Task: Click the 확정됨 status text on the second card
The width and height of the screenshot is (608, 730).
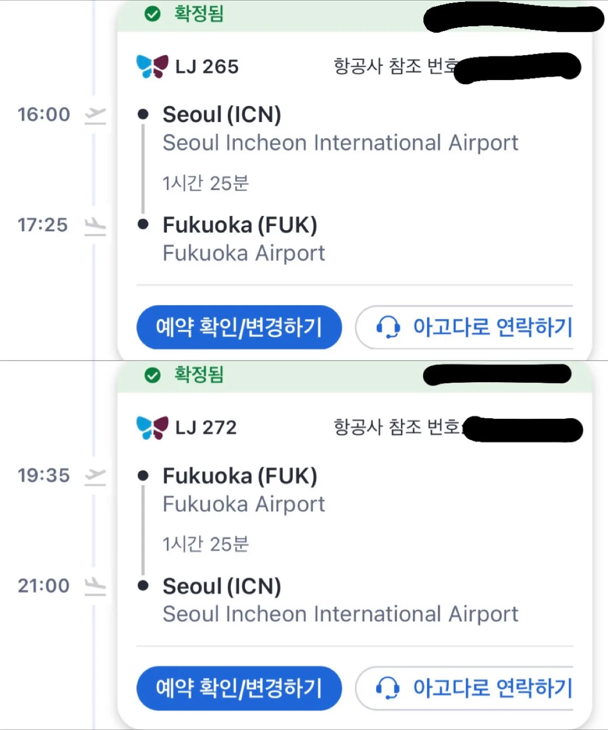Action: pos(199,375)
